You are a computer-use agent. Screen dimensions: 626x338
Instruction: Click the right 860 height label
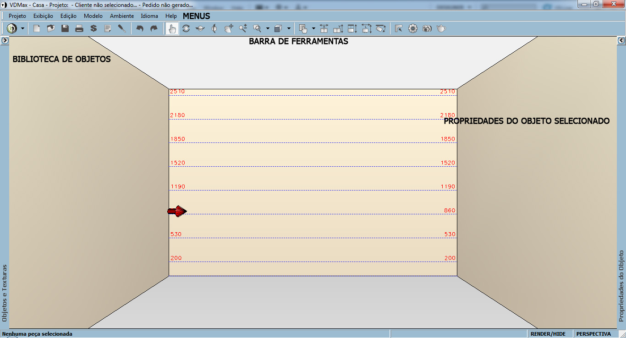450,211
